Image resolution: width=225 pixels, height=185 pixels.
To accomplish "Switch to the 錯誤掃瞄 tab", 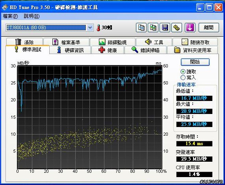I will 145,50.
